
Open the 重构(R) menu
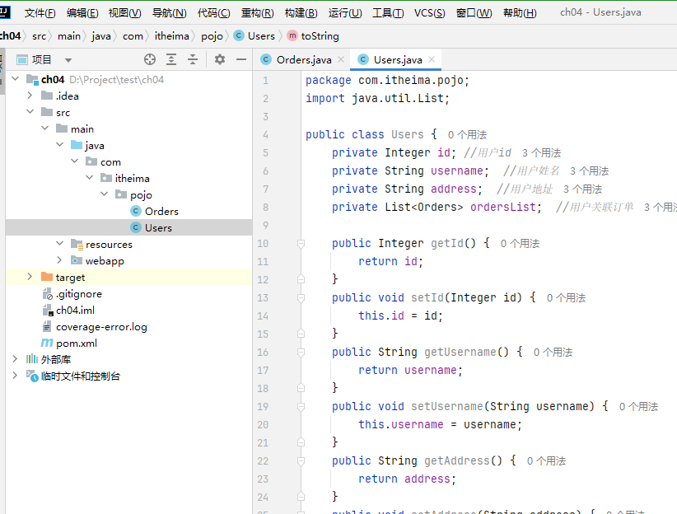tap(257, 13)
